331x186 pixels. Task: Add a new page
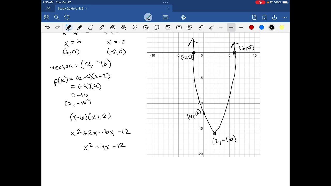tap(254, 17)
